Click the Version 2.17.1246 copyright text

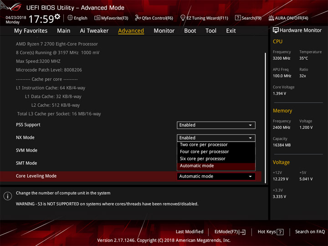(164, 241)
